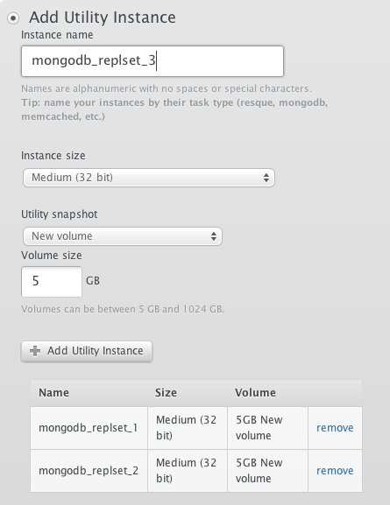Remove the mongodb_replset_1 instance
The image size is (390, 505).
[335, 428]
